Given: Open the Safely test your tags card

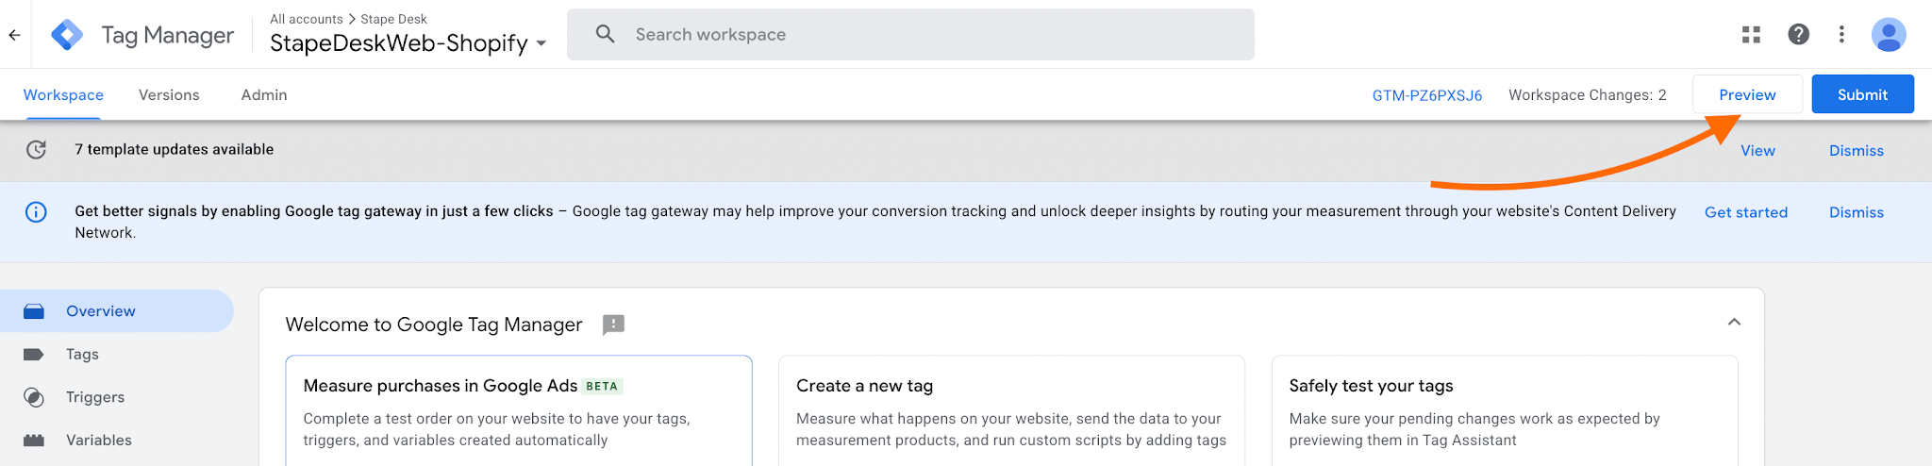Looking at the screenshot, I should (1505, 410).
